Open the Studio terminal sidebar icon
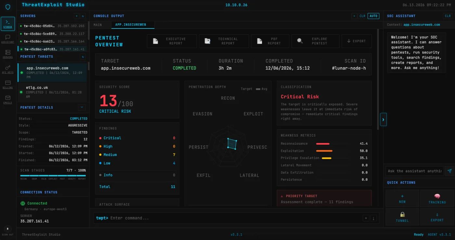This screenshot has height=240, width=455. click(8, 24)
